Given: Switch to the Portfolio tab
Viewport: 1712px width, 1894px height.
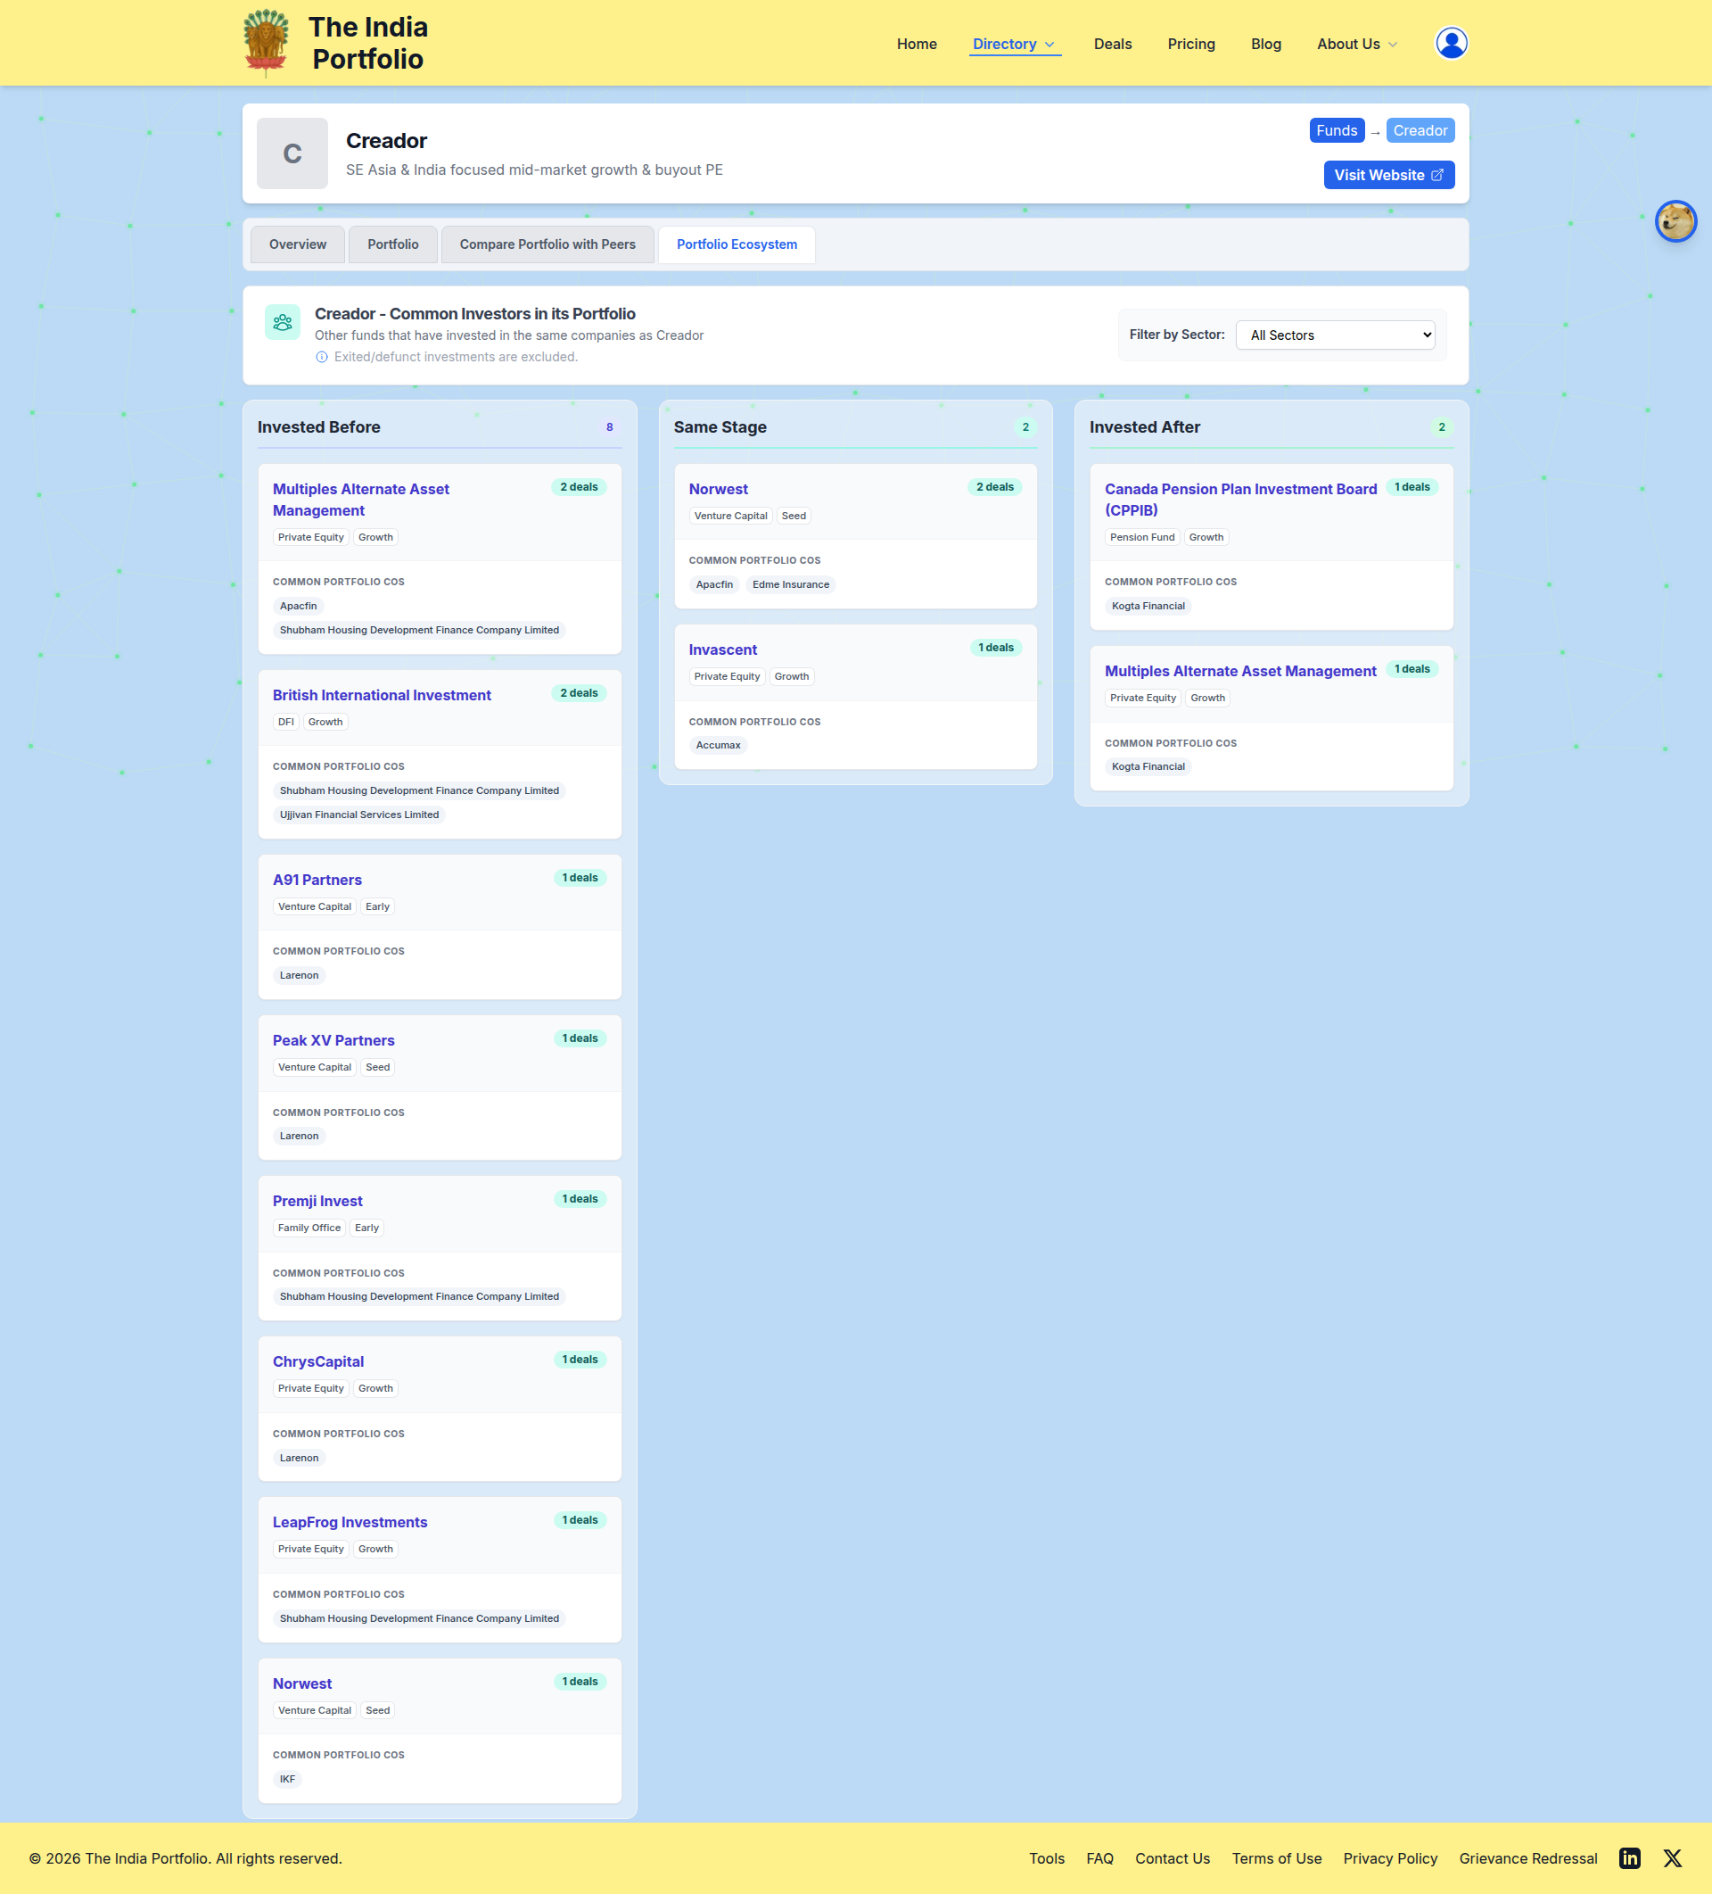Looking at the screenshot, I should click(x=392, y=244).
